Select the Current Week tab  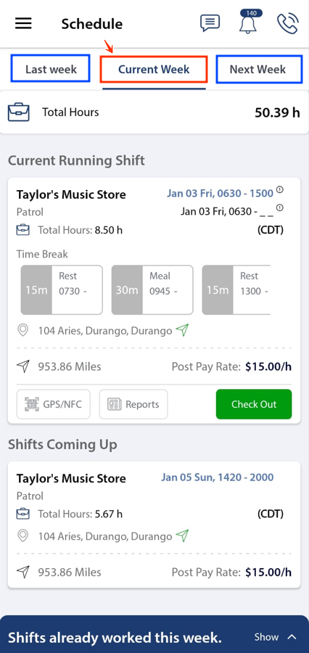point(154,69)
